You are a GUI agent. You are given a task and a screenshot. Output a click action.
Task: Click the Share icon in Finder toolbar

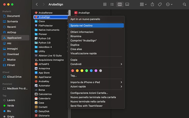(x=152, y=4)
